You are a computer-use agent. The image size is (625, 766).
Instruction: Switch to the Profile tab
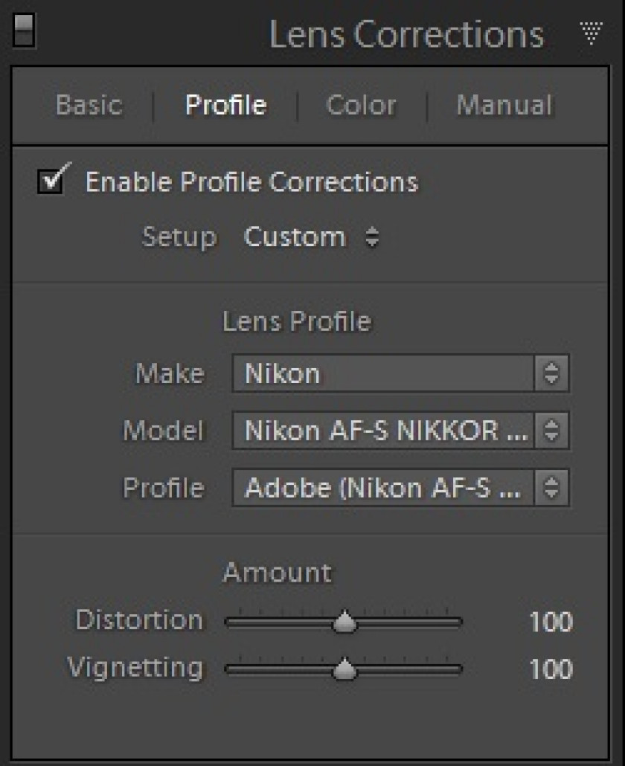(225, 105)
